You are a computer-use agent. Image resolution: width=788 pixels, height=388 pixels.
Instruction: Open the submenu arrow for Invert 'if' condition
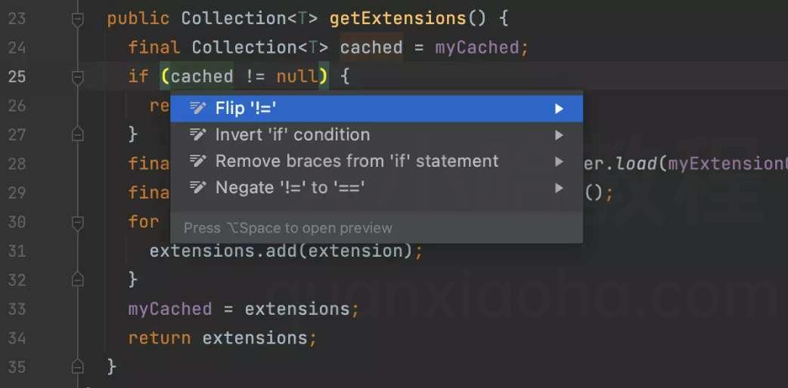559,135
